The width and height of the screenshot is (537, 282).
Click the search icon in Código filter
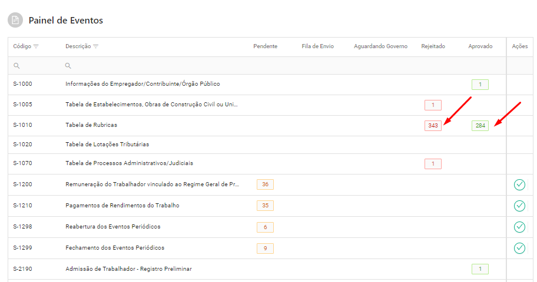(16, 66)
